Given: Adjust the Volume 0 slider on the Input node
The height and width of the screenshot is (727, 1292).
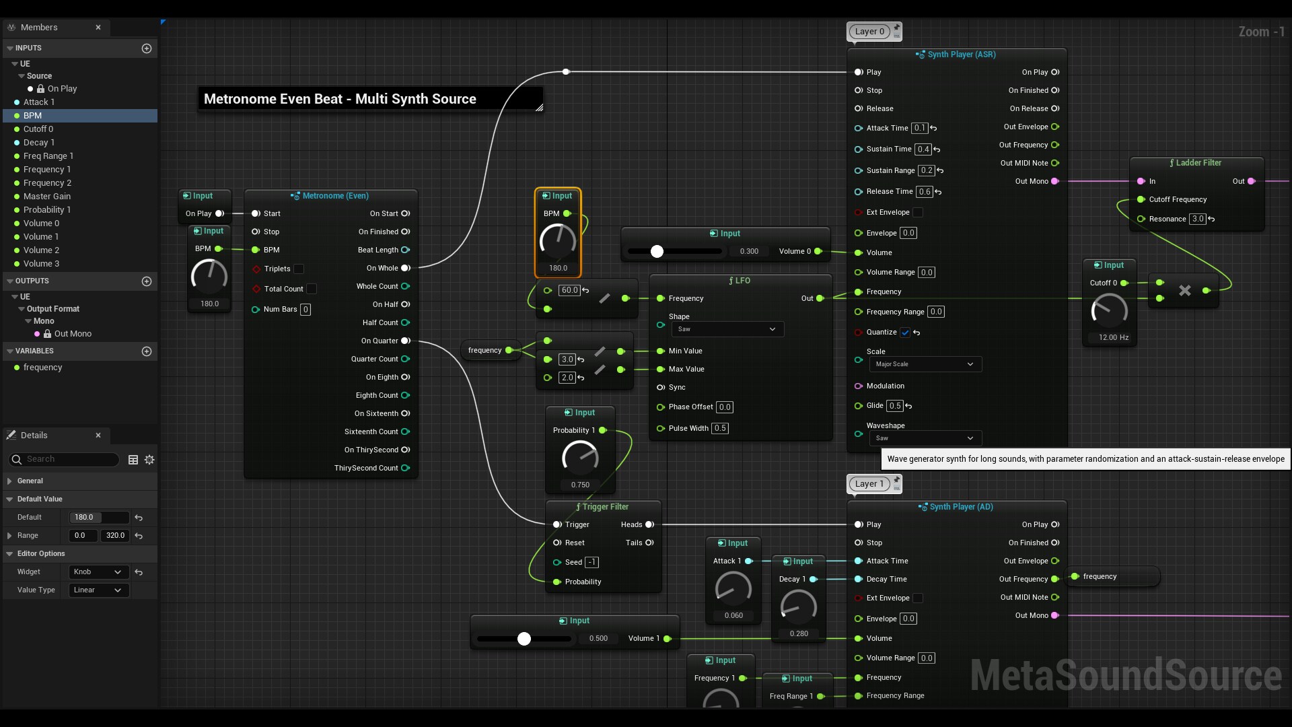Looking at the screenshot, I should [x=657, y=251].
